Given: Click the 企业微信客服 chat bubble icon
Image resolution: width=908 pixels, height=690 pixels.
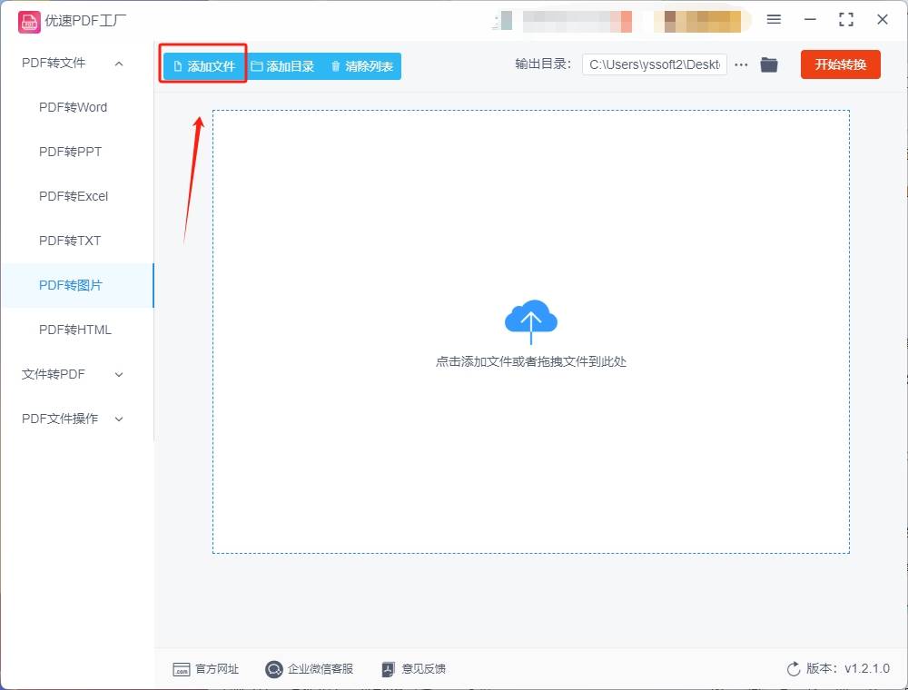Looking at the screenshot, I should [273, 670].
